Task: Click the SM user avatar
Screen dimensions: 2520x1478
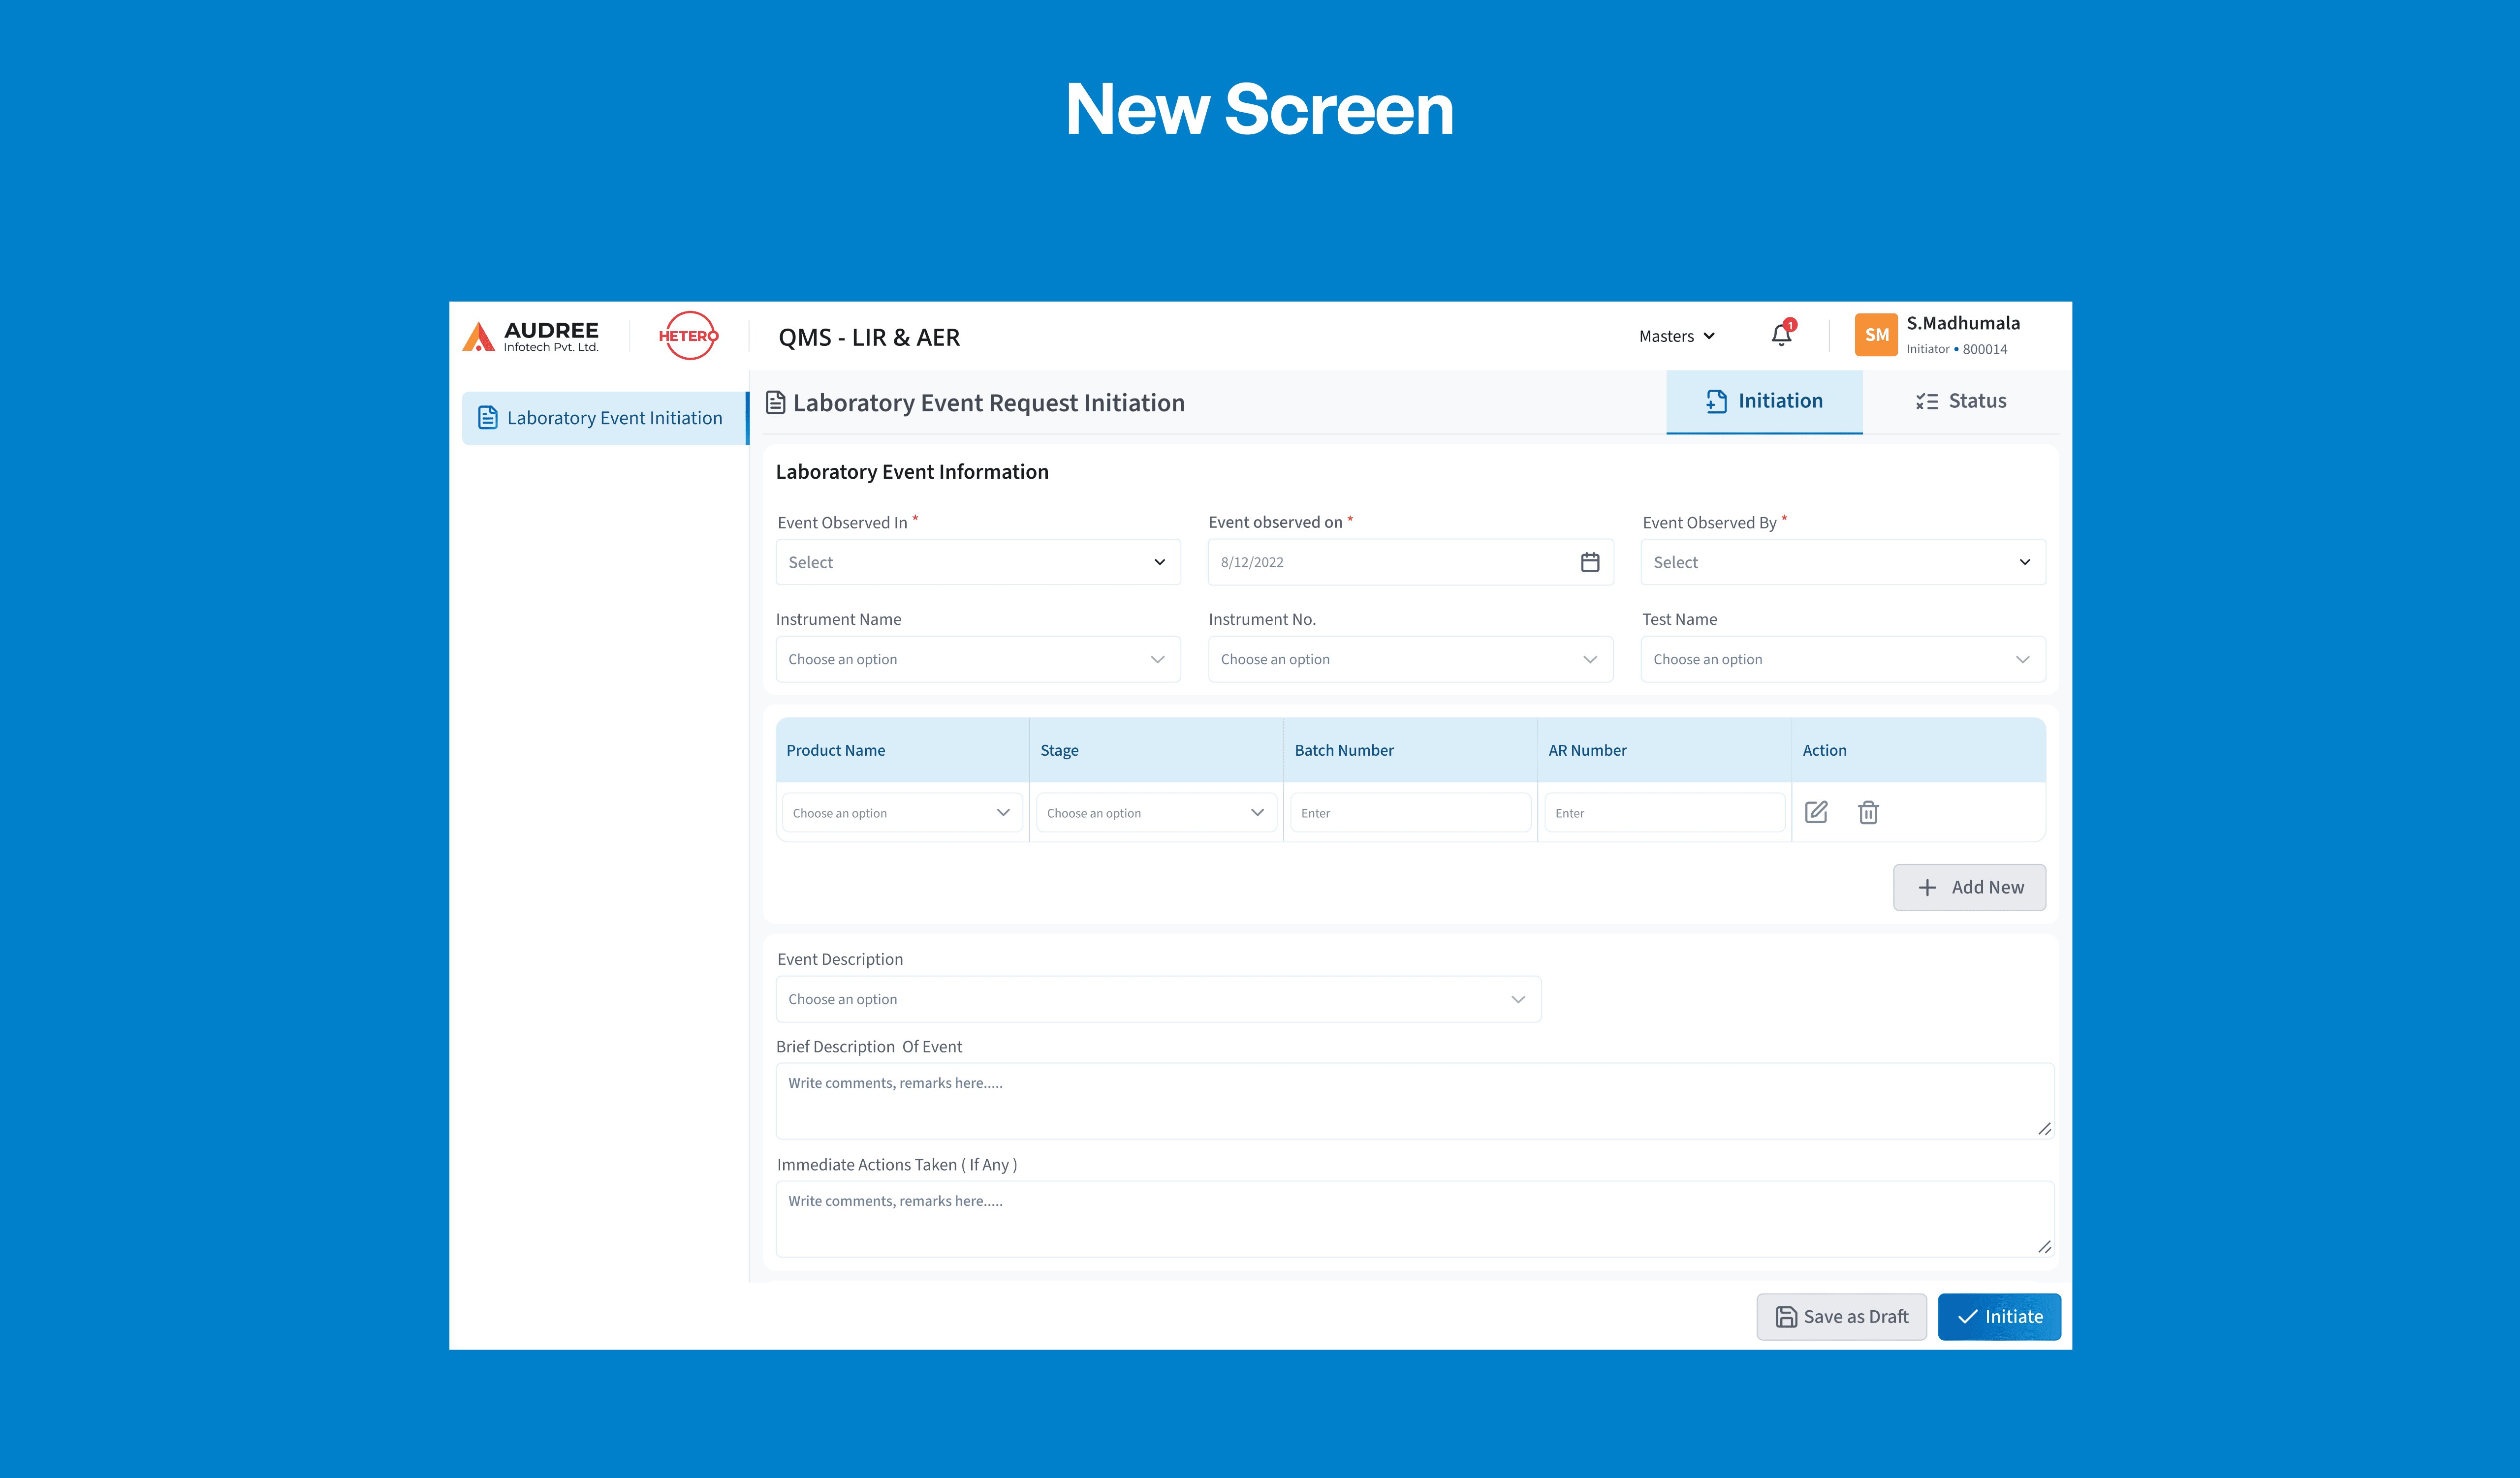Action: [1876, 335]
